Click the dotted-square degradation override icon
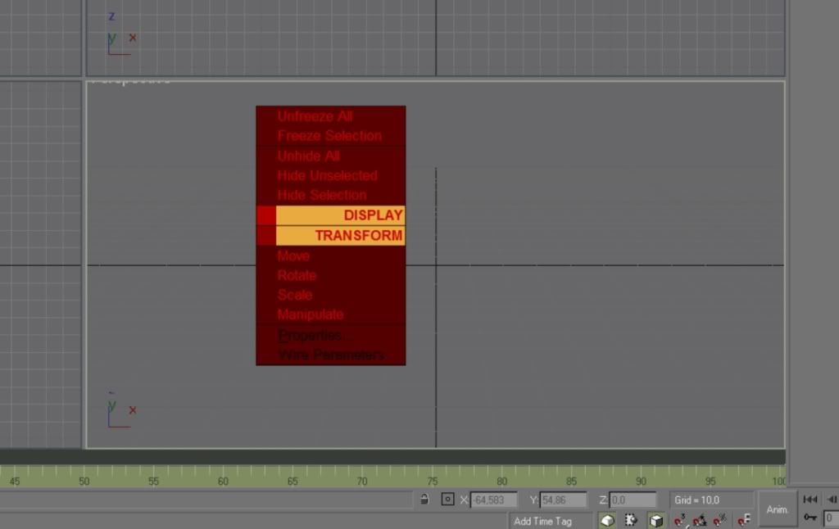This screenshot has width=839, height=529. click(x=632, y=521)
